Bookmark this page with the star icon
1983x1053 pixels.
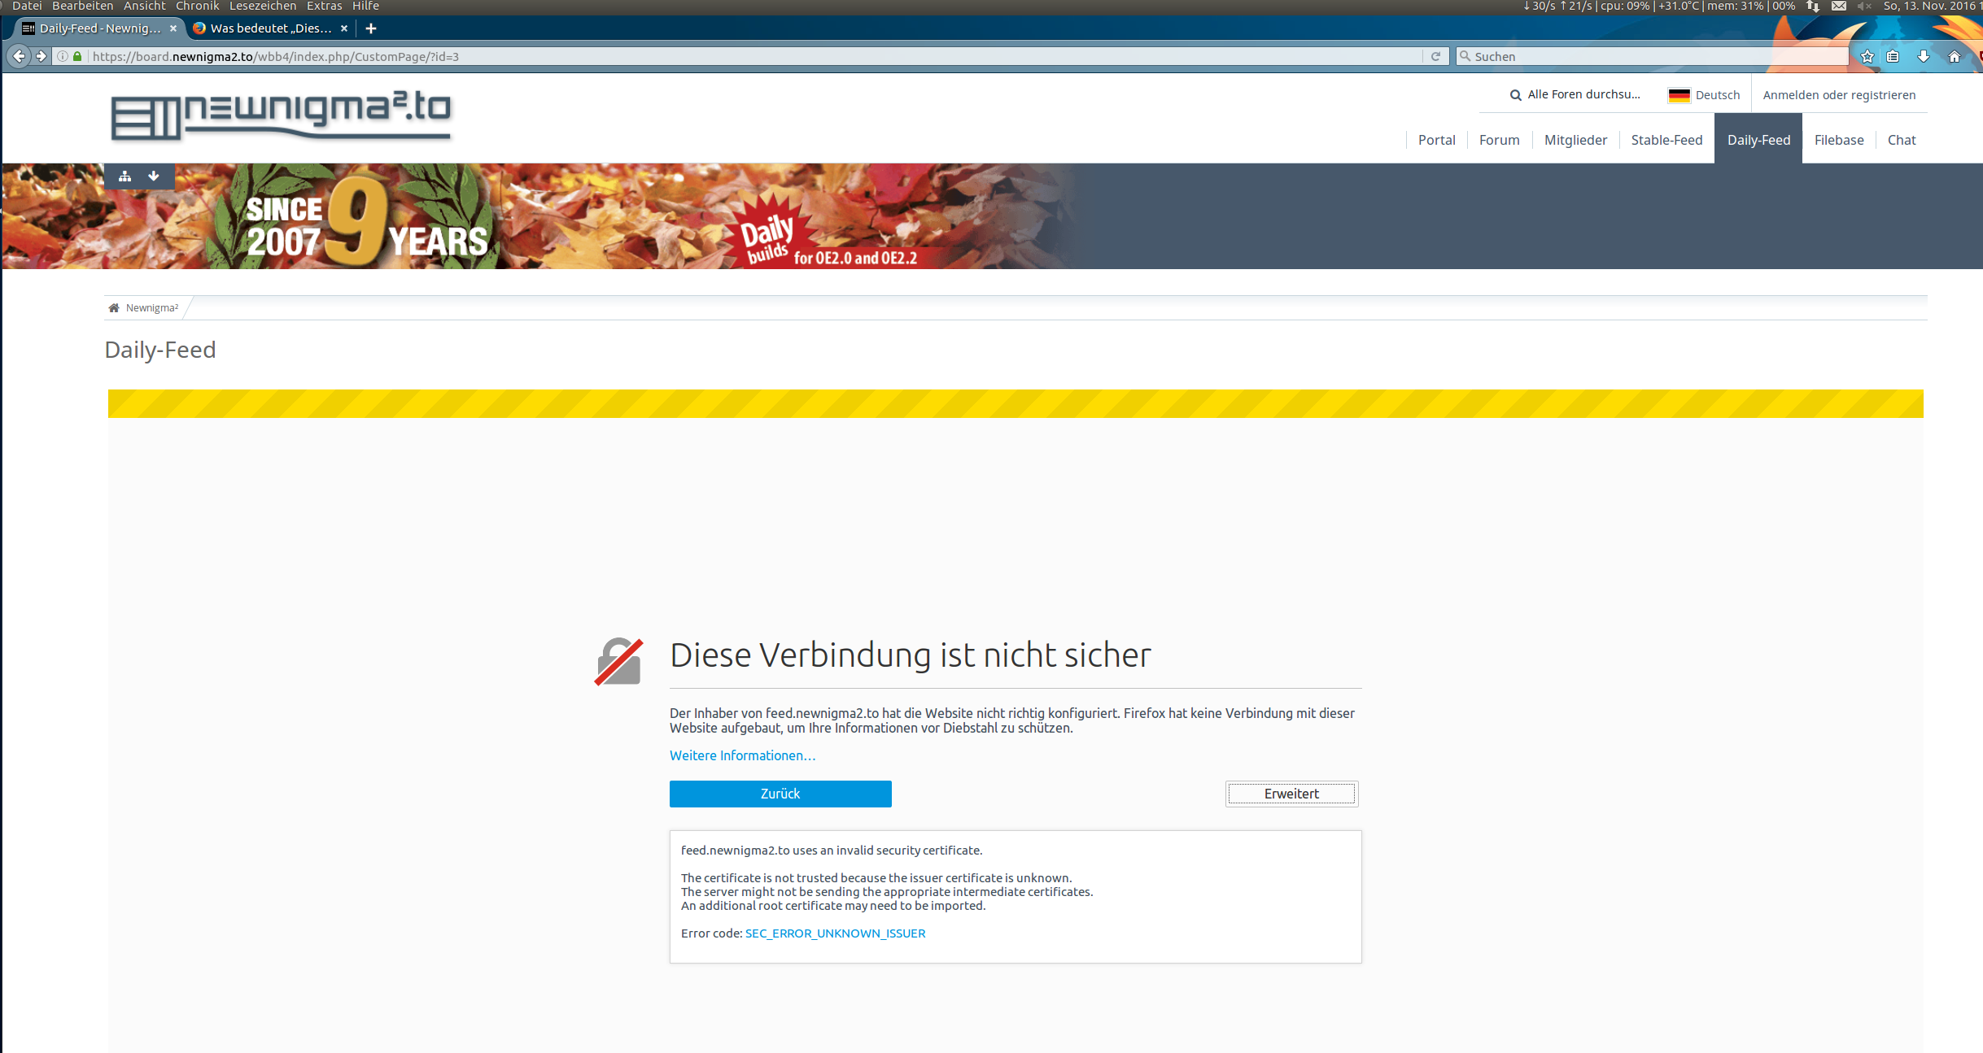[x=1867, y=56]
